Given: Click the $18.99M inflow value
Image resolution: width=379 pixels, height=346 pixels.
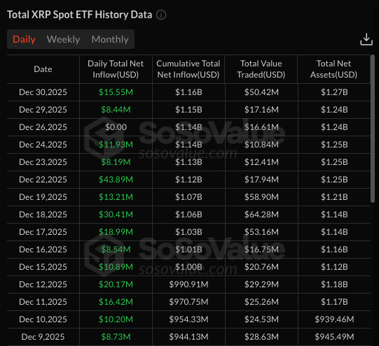Looking at the screenshot, I should [116, 232].
